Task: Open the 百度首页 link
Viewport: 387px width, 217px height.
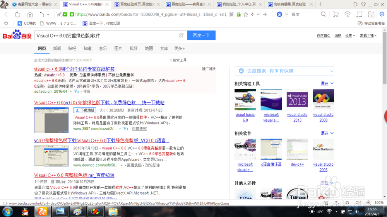Action: (x=324, y=36)
